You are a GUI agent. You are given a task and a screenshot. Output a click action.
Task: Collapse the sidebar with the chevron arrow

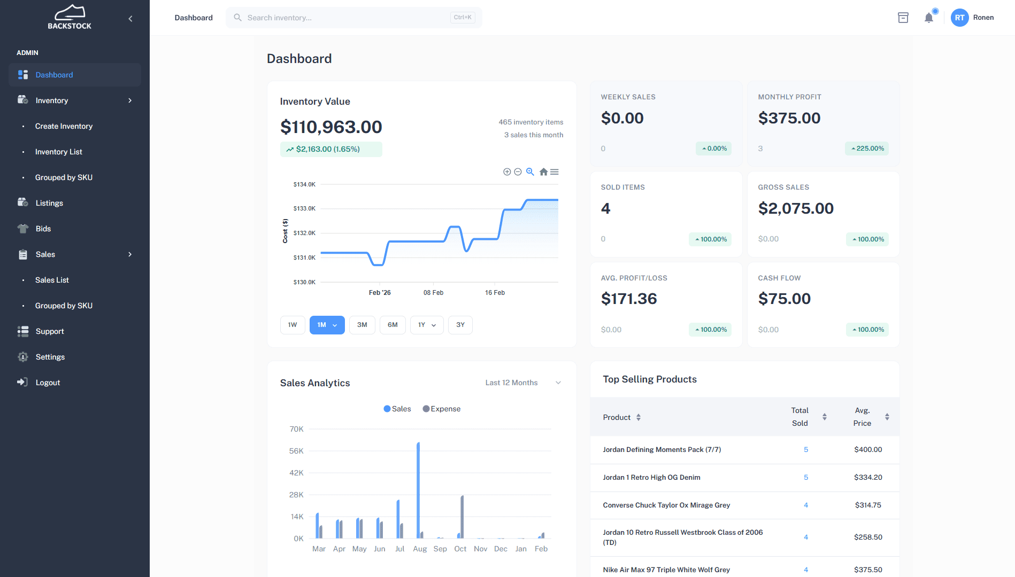pos(130,18)
